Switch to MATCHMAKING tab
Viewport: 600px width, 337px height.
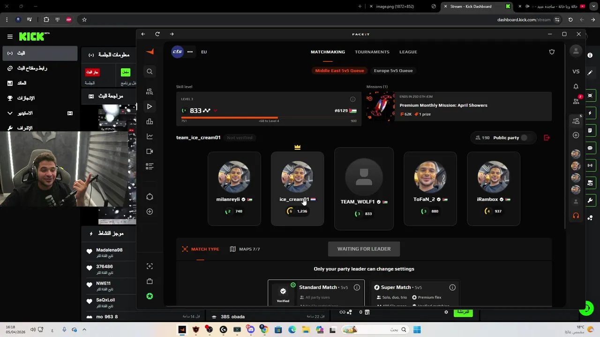coord(328,52)
